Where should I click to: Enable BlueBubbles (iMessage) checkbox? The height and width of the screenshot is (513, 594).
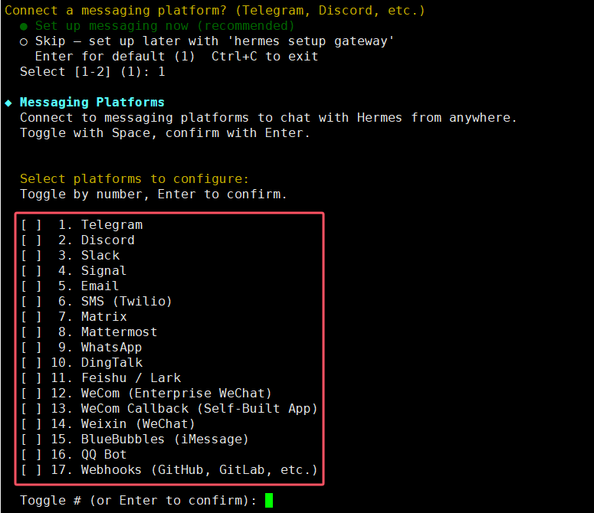(x=31, y=439)
